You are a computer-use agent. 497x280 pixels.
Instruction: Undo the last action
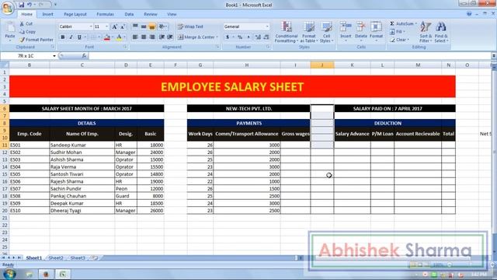30,5
